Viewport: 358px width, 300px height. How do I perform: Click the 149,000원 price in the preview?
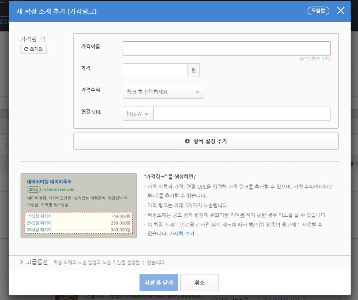[120, 216]
